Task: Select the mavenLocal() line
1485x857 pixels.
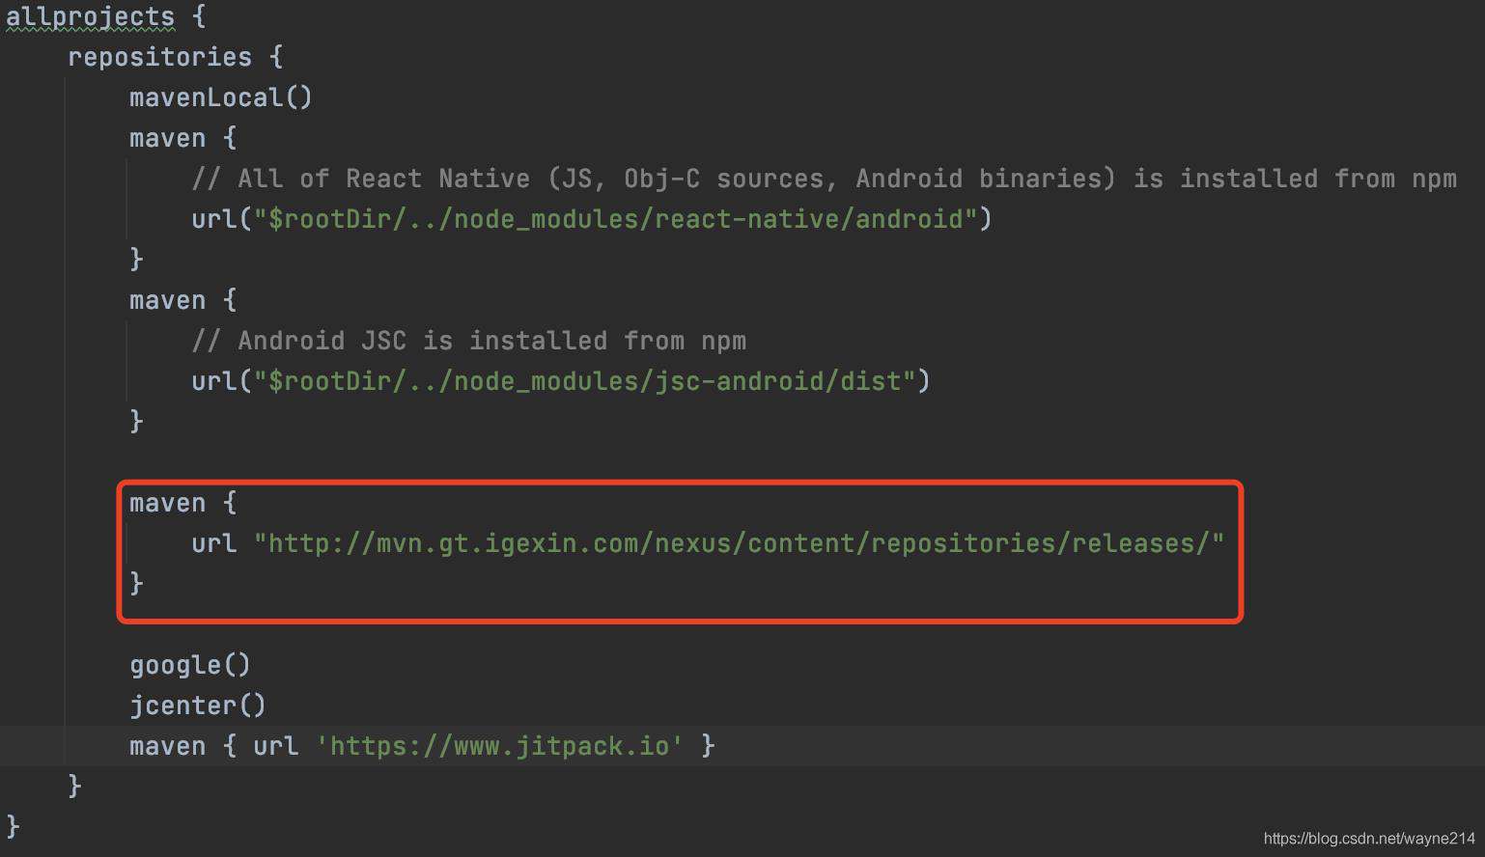Action: tap(221, 97)
